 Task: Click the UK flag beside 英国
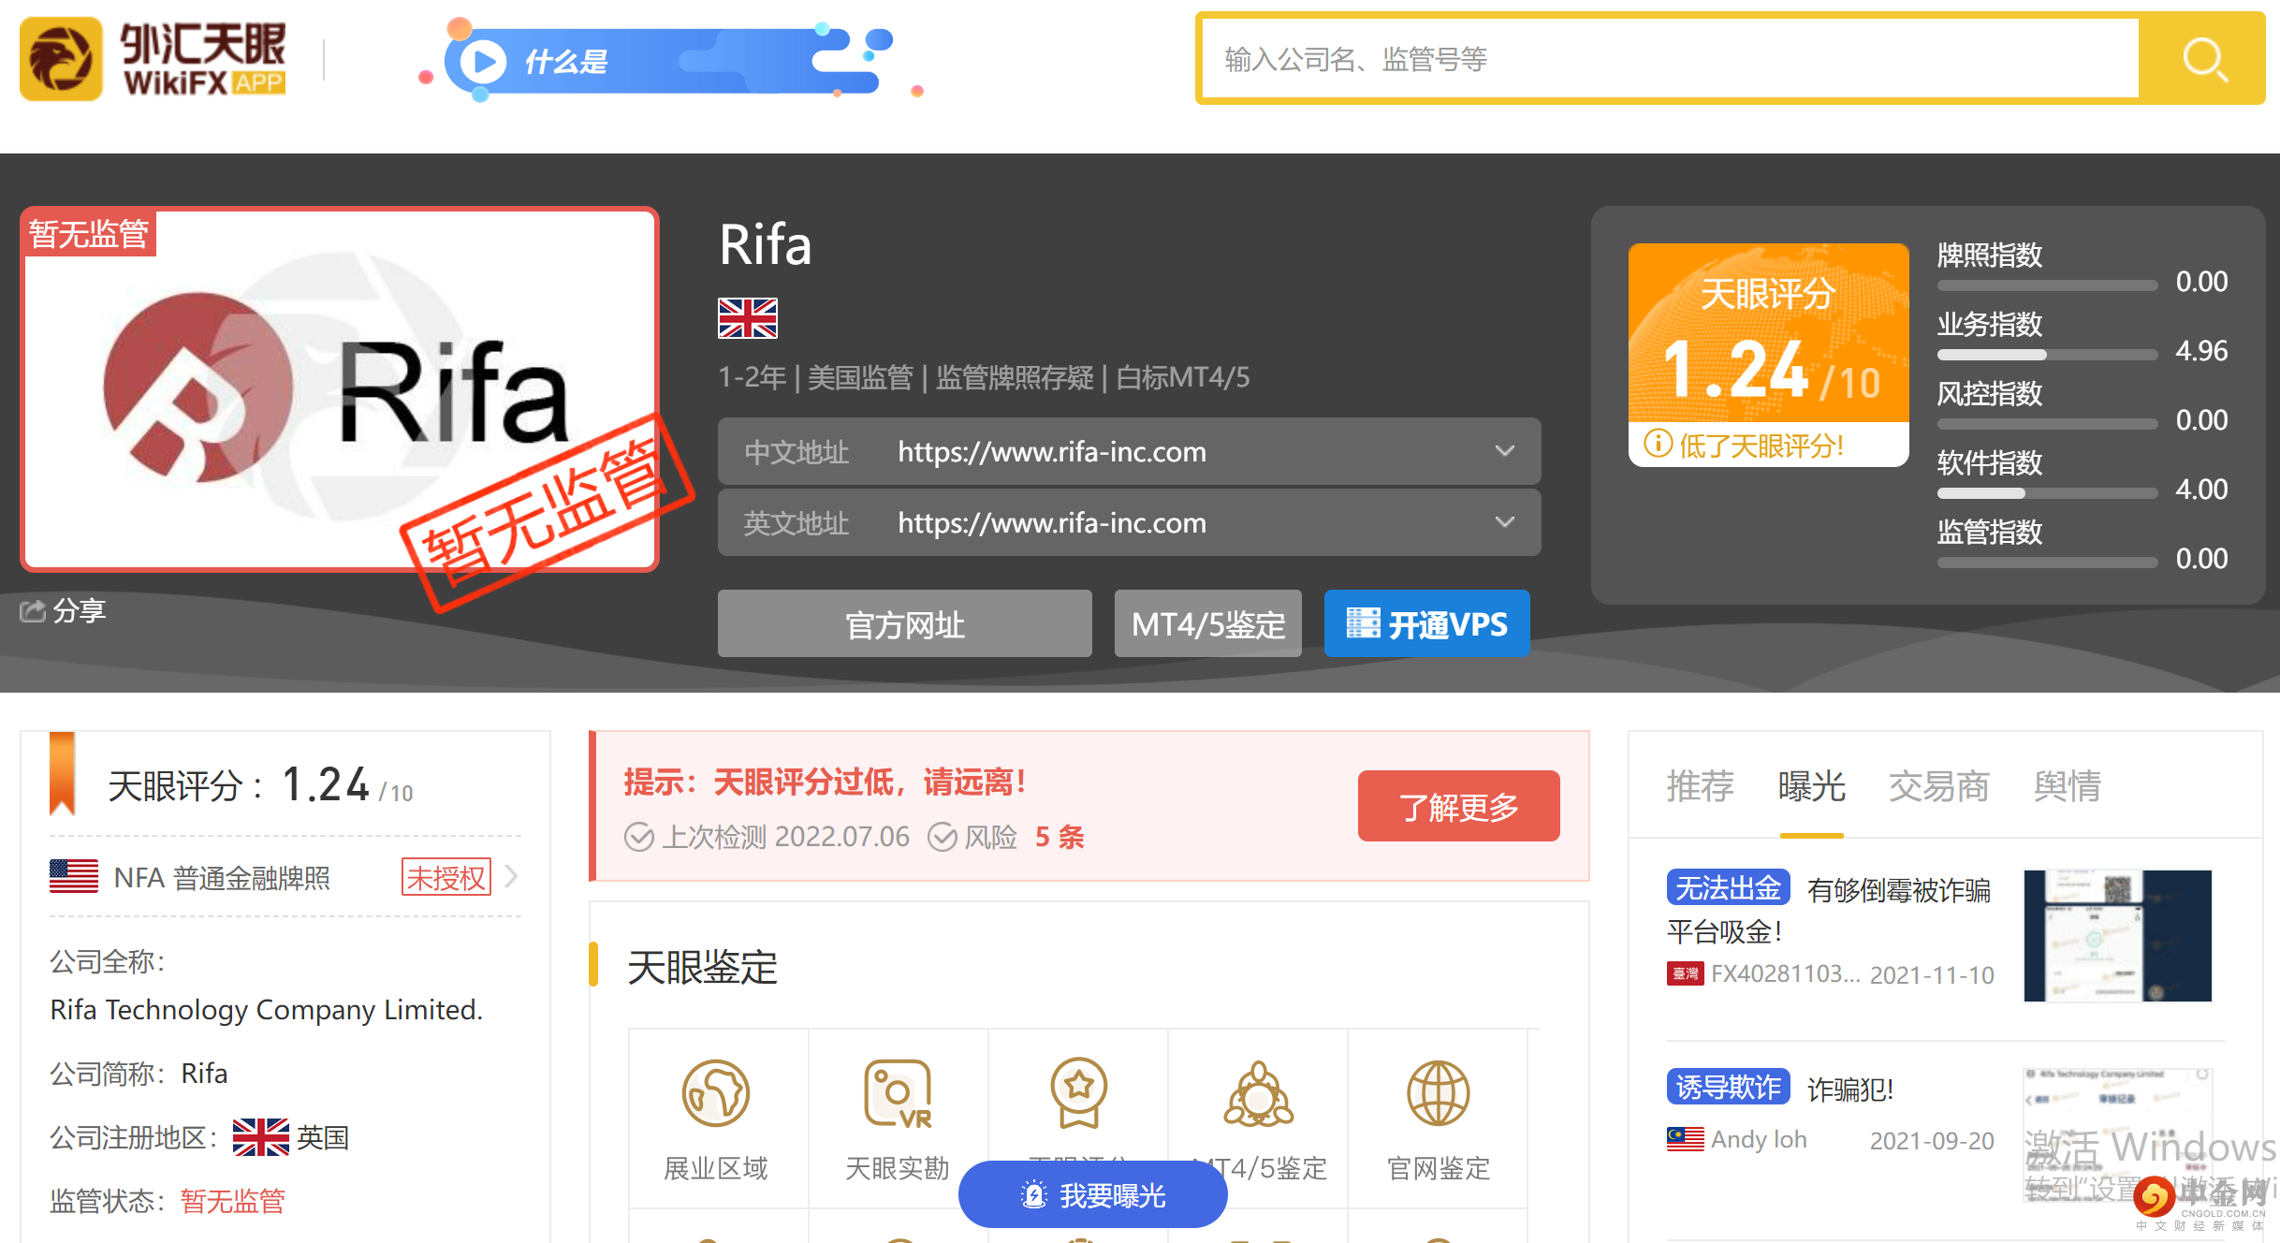pyautogui.click(x=261, y=1137)
